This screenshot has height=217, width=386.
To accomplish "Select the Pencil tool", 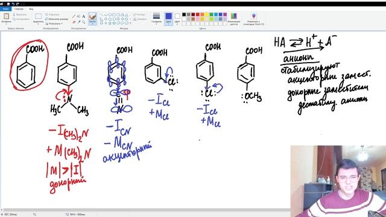I will click(x=74, y=16).
